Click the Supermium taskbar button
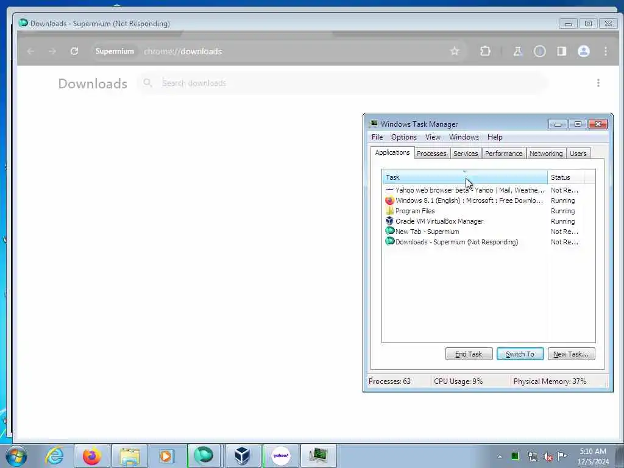Image resolution: width=624 pixels, height=468 pixels. pyautogui.click(x=204, y=456)
